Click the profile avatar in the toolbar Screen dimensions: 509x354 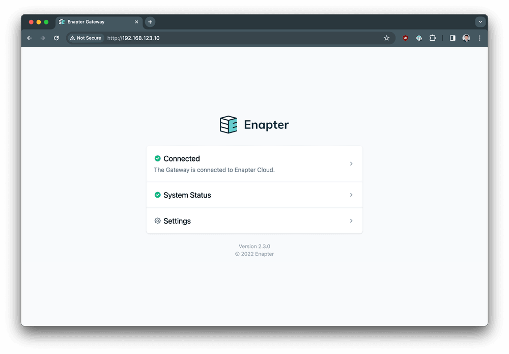[466, 38]
